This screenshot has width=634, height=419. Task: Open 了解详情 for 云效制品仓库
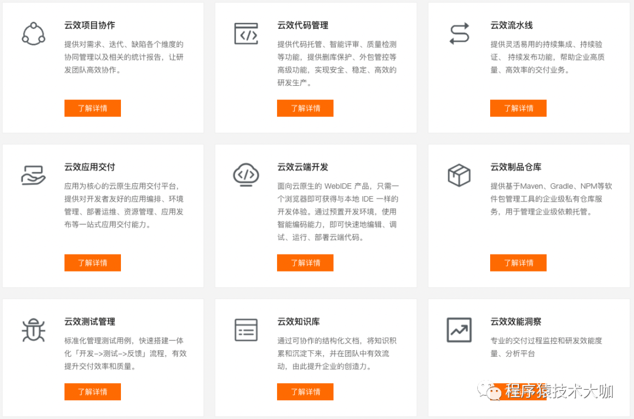tap(518, 263)
